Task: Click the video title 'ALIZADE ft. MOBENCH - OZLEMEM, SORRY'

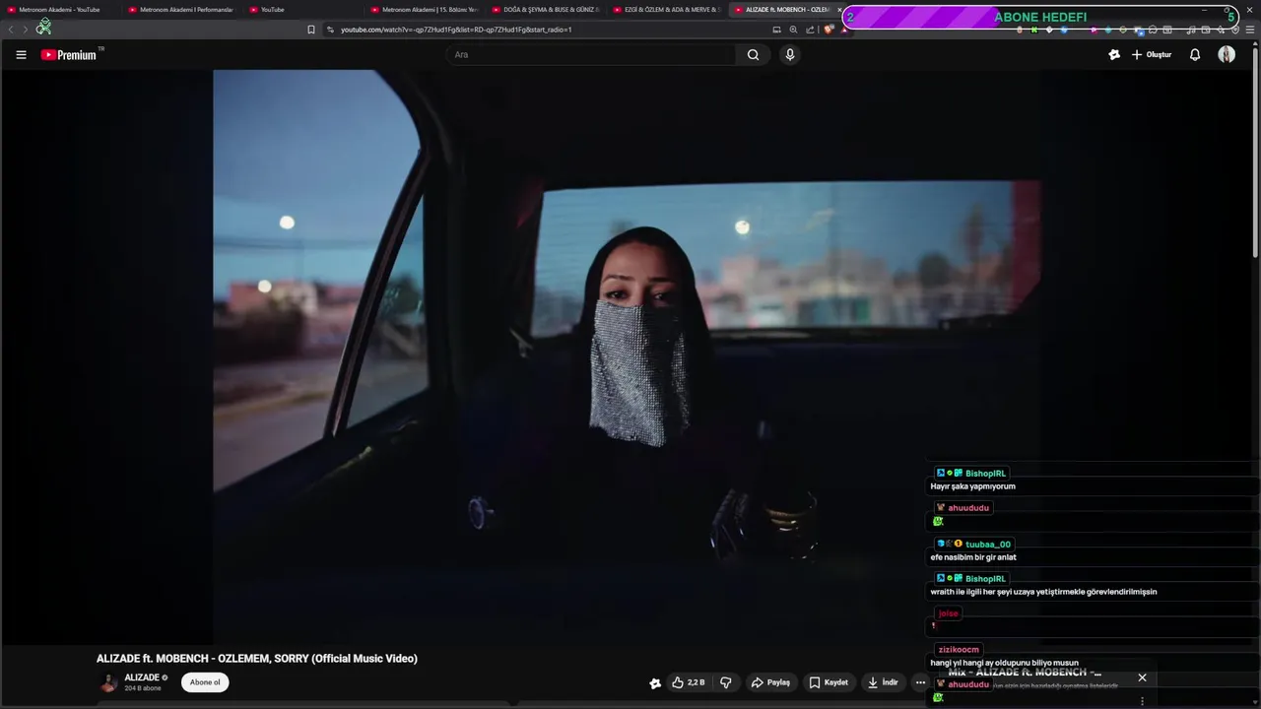Action: click(x=256, y=659)
